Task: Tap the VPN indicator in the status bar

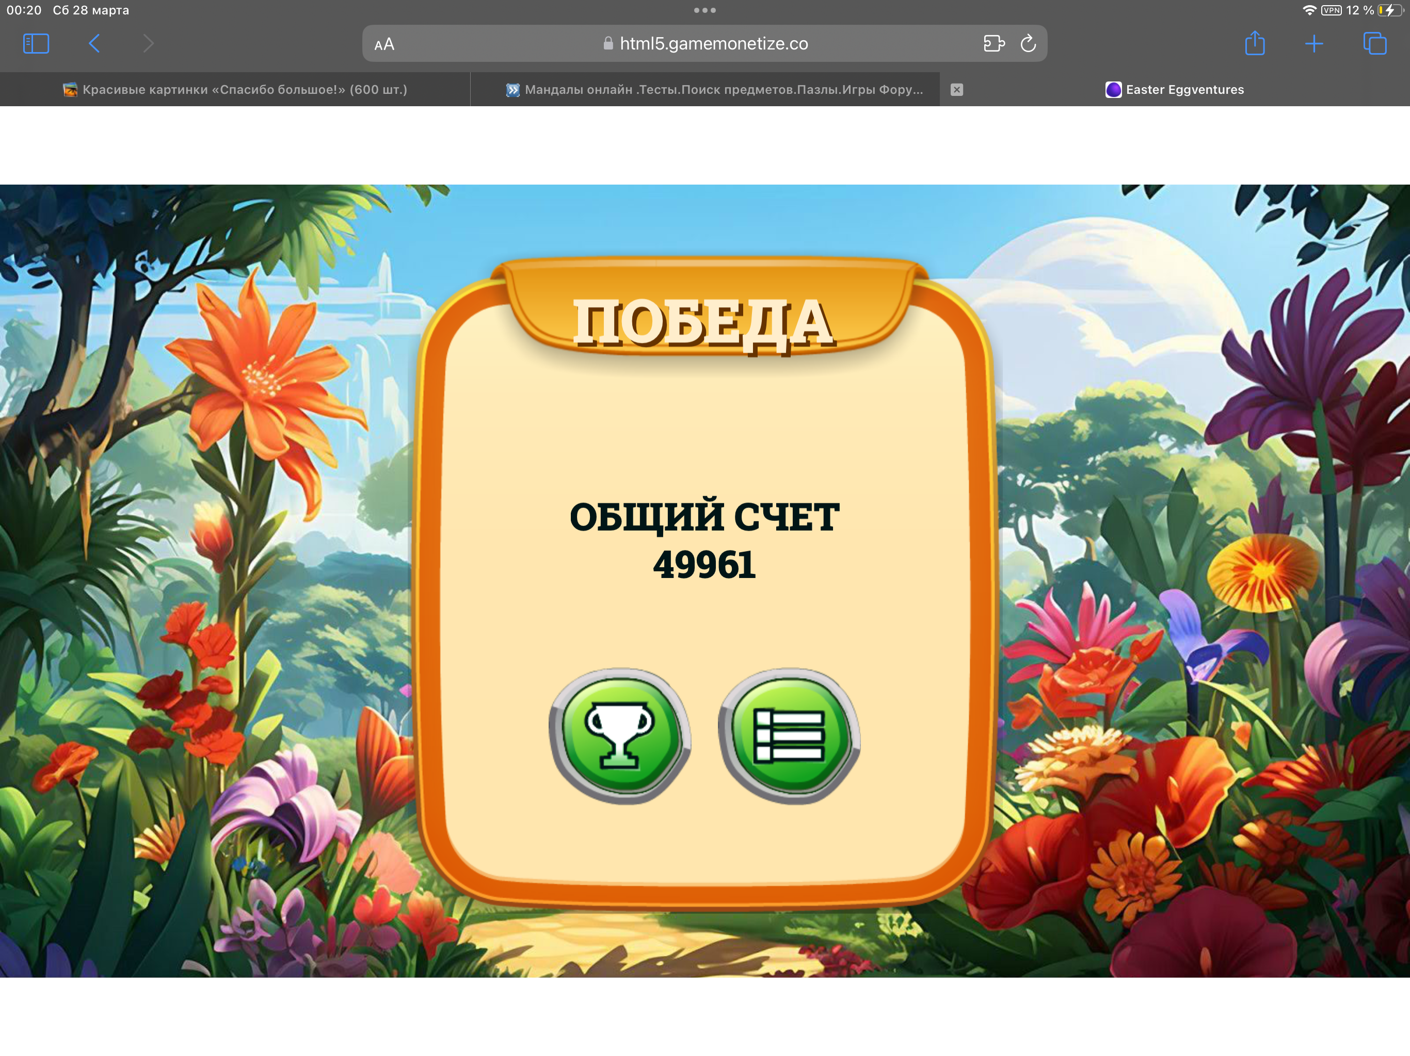Action: pos(1331,10)
